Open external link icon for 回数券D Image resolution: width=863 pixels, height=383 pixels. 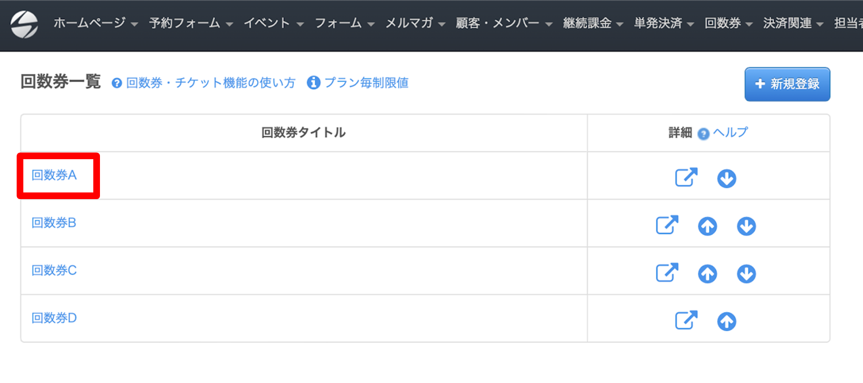pos(686,320)
